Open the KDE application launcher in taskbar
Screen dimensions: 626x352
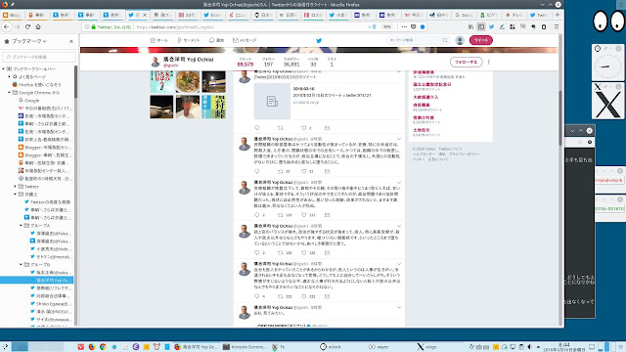click(5, 347)
